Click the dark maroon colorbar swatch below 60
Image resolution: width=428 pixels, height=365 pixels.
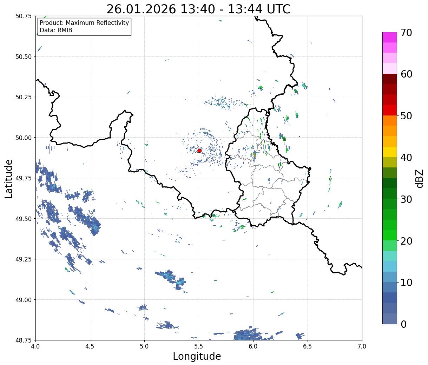tap(390, 79)
